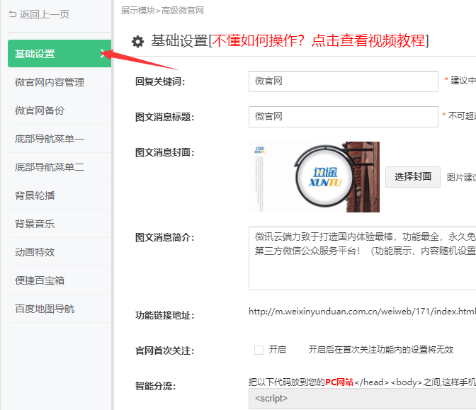Click the 回复关键词 input field
Screen dimensions: 476x410
pyautogui.click(x=343, y=81)
